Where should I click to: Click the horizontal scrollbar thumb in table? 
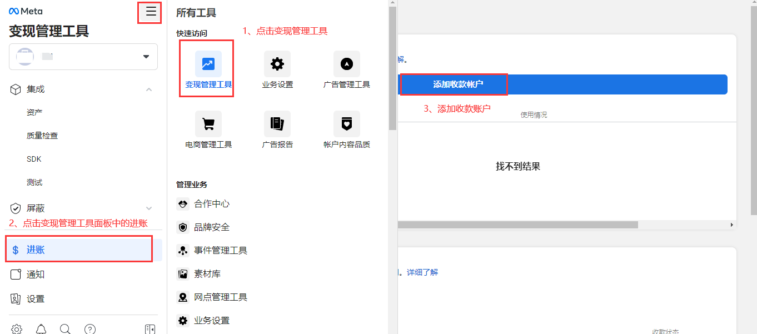518,225
